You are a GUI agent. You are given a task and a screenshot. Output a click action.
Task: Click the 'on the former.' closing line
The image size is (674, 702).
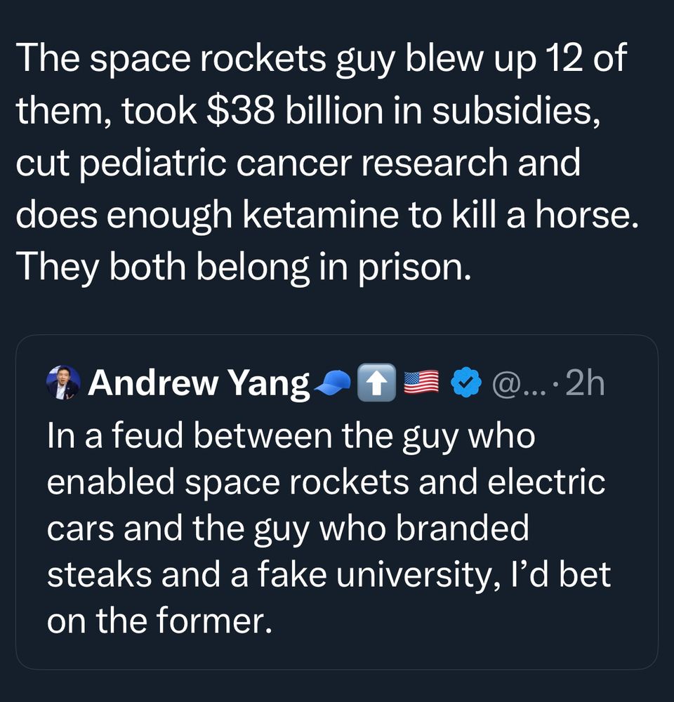pyautogui.click(x=159, y=621)
